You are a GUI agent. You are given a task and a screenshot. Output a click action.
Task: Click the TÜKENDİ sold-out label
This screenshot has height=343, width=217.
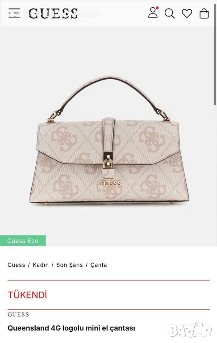pyautogui.click(x=27, y=295)
